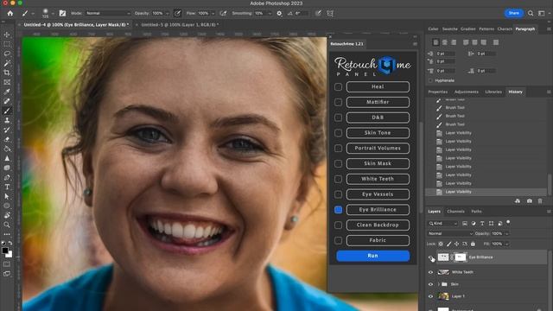
Task: Open smoothing options gear icon
Action: (279, 14)
